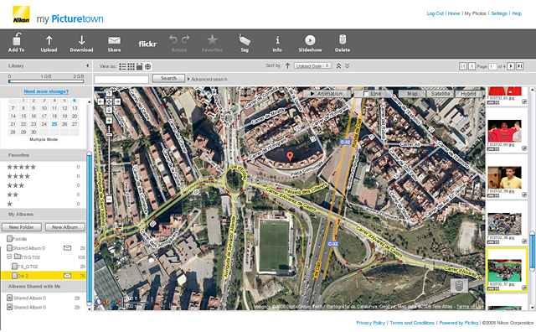Switch map to Map view
The image size is (536, 332).
(412, 93)
